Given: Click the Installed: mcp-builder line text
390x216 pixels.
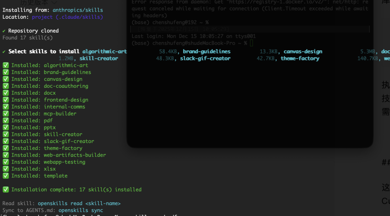Looking at the screenshot, I should (x=44, y=114).
